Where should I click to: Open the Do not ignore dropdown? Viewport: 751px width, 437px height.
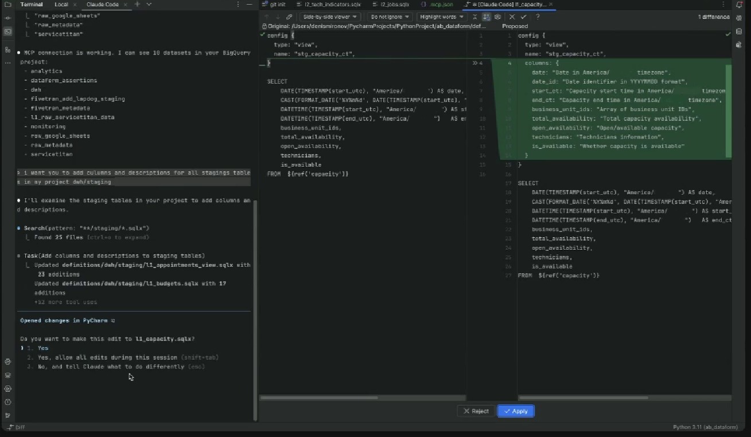[x=389, y=17]
